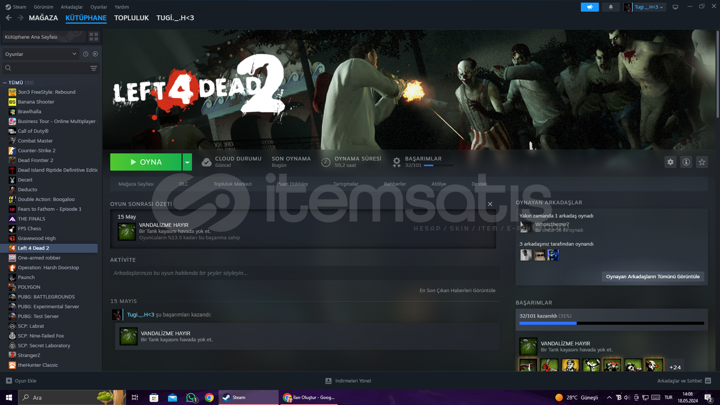Click the Big Picture mode monitor icon
720x405 pixels.
(675, 7)
